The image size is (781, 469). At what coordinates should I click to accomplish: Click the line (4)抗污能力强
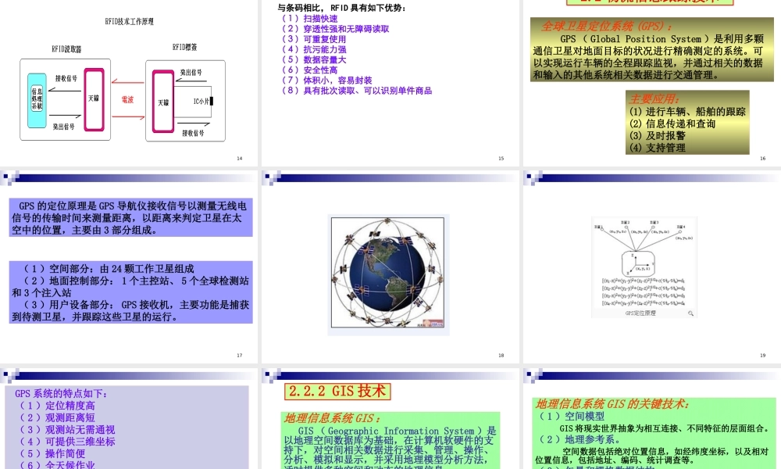314,49
